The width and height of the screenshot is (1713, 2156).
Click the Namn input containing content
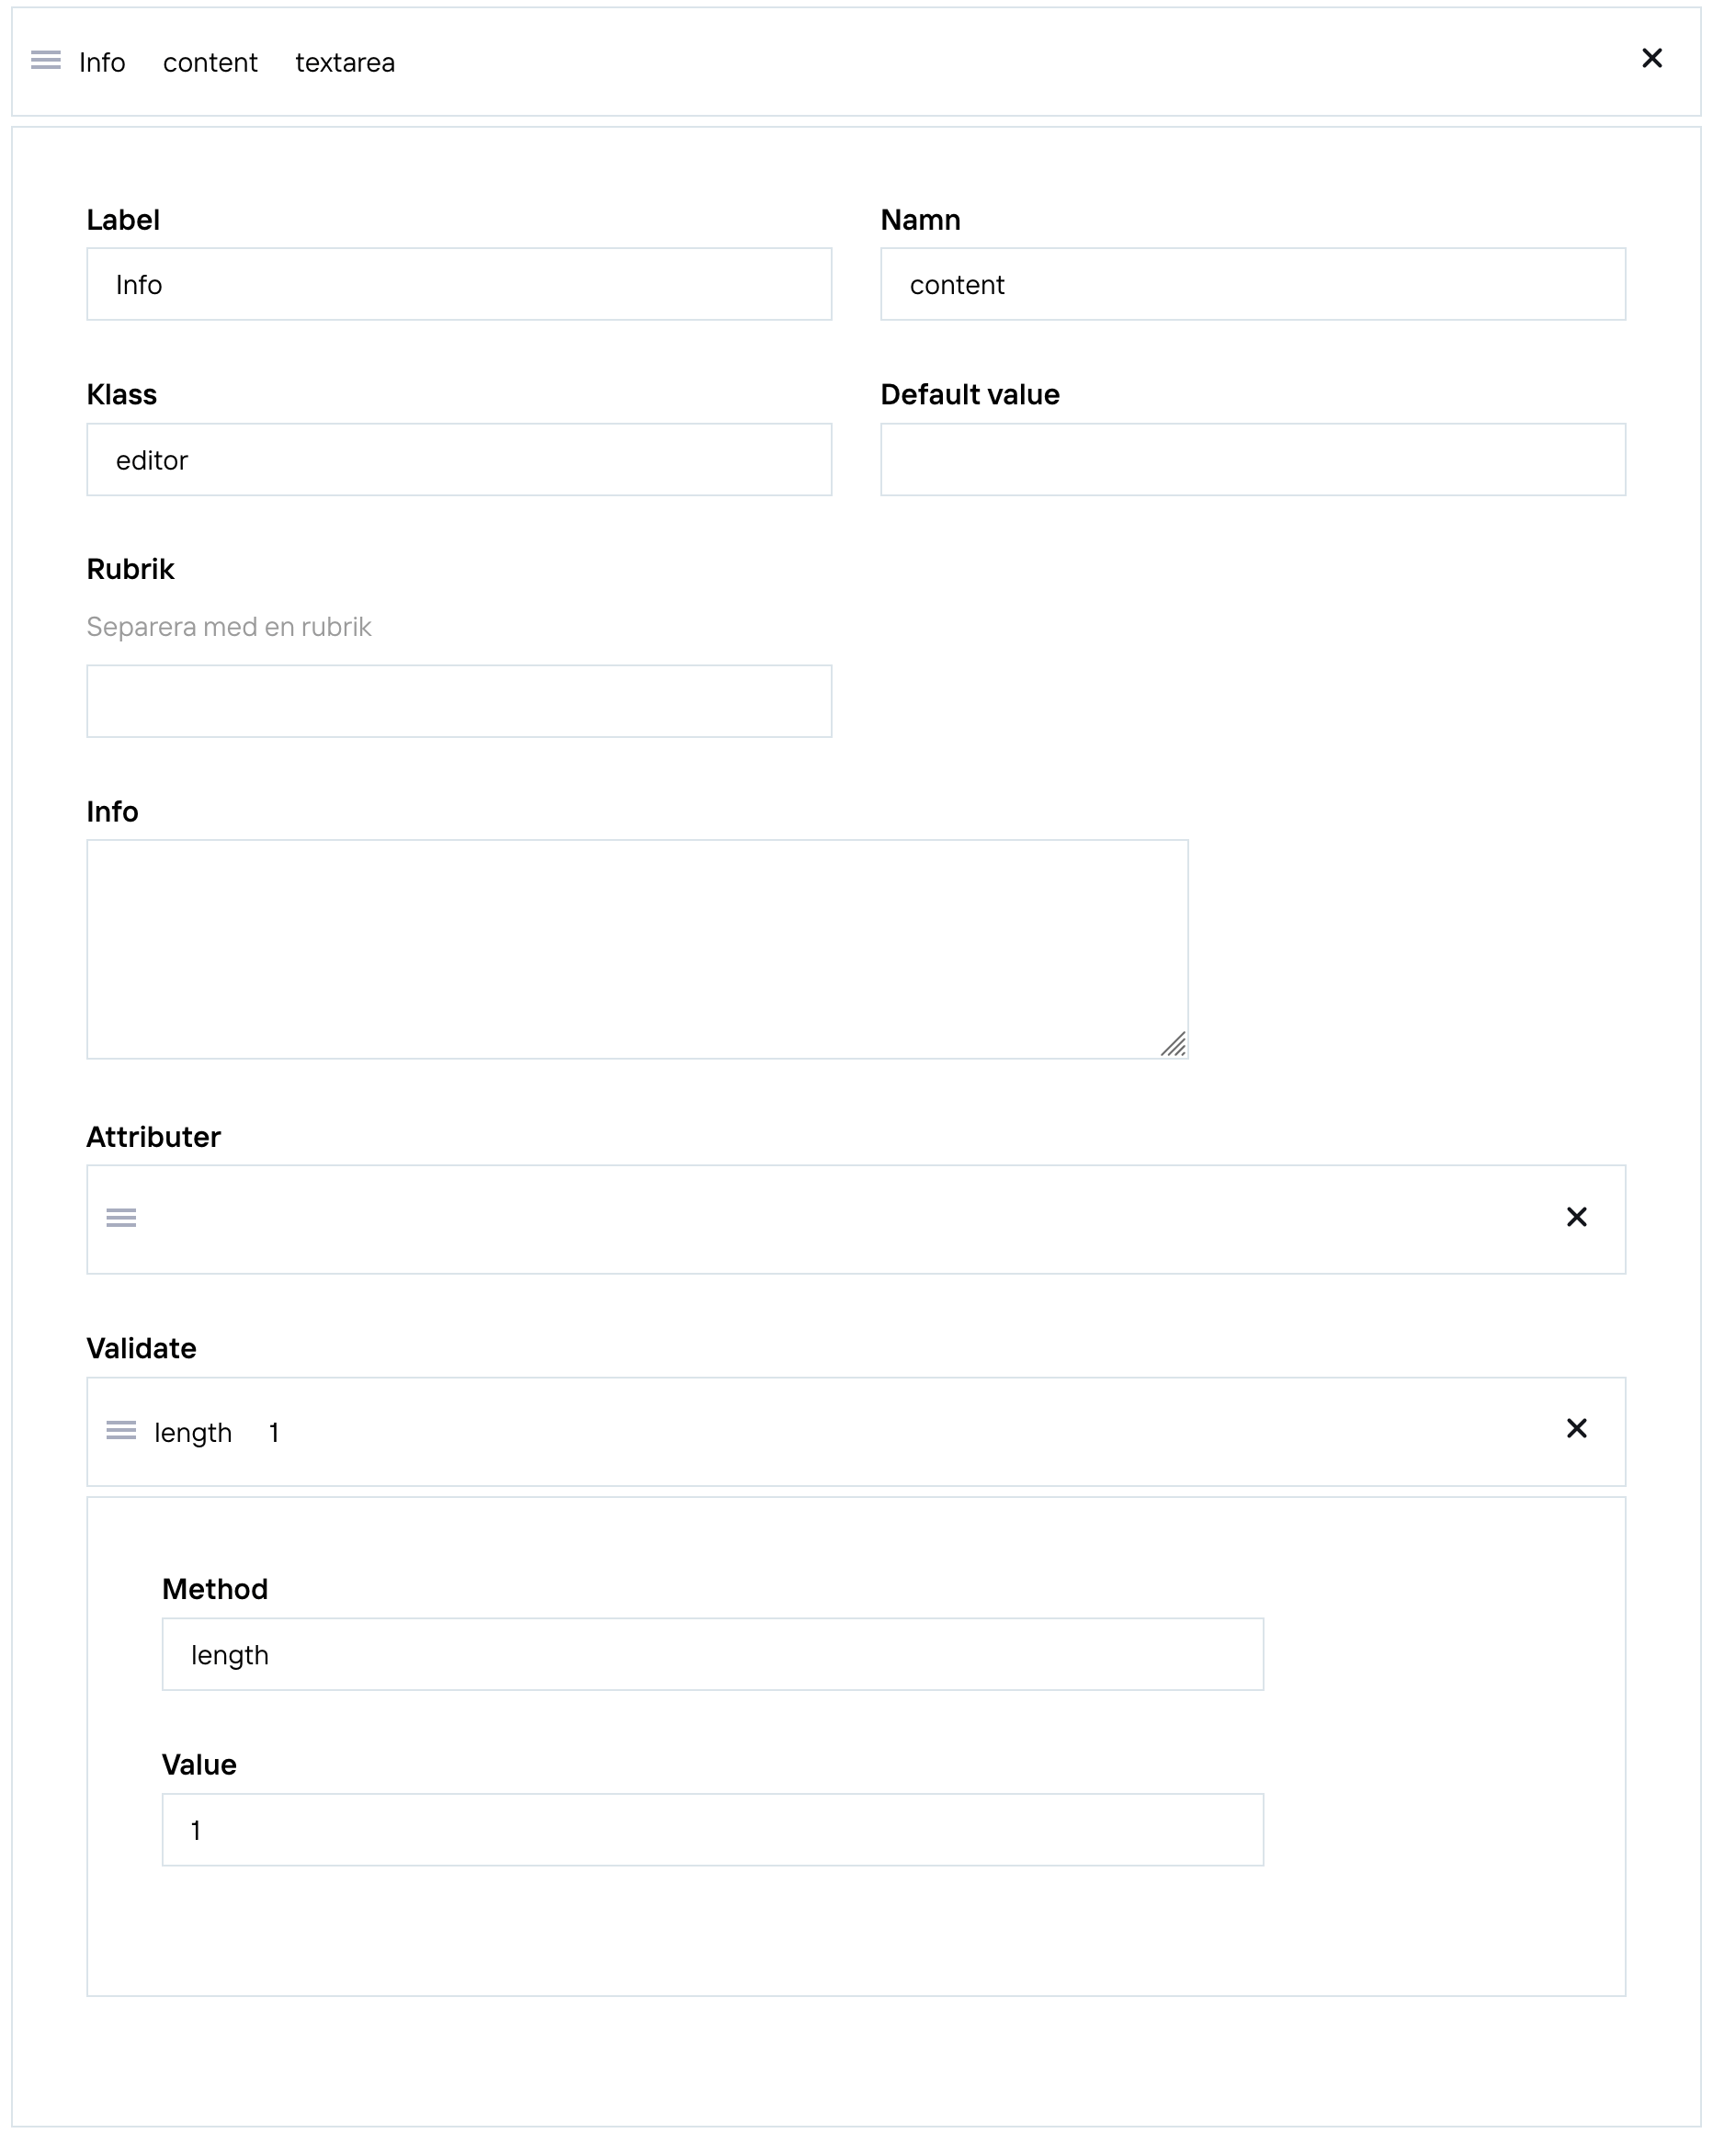click(1253, 284)
